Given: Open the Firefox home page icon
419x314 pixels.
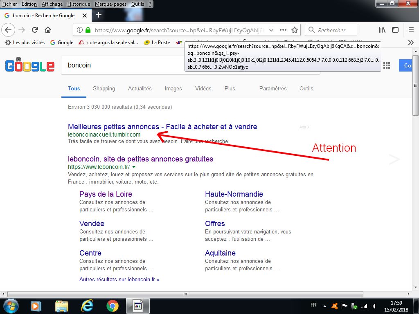Looking at the screenshot, I should 48,30.
